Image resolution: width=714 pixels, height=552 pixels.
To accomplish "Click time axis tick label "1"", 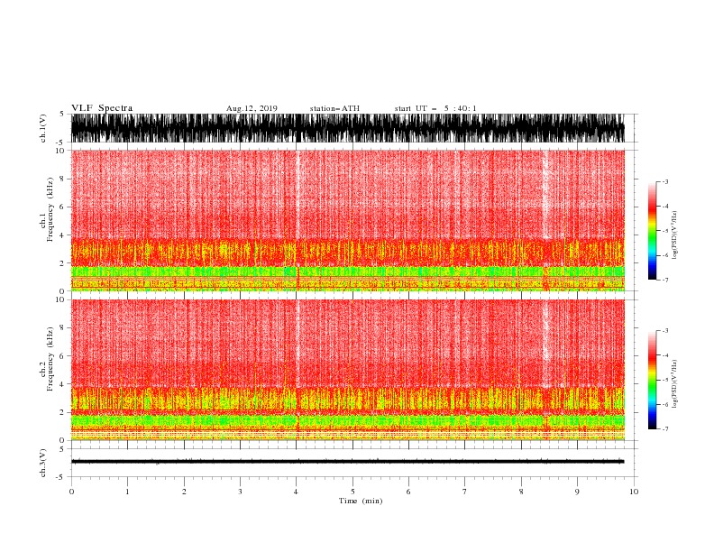I will click(x=127, y=492).
